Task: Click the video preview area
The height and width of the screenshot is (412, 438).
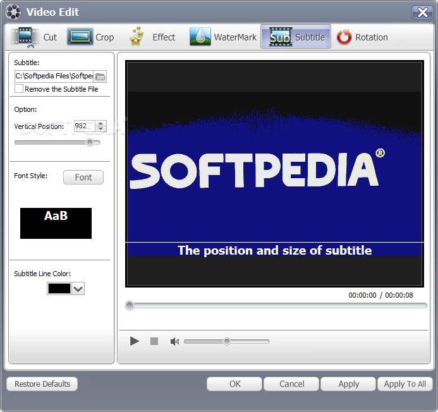Action: [x=274, y=174]
